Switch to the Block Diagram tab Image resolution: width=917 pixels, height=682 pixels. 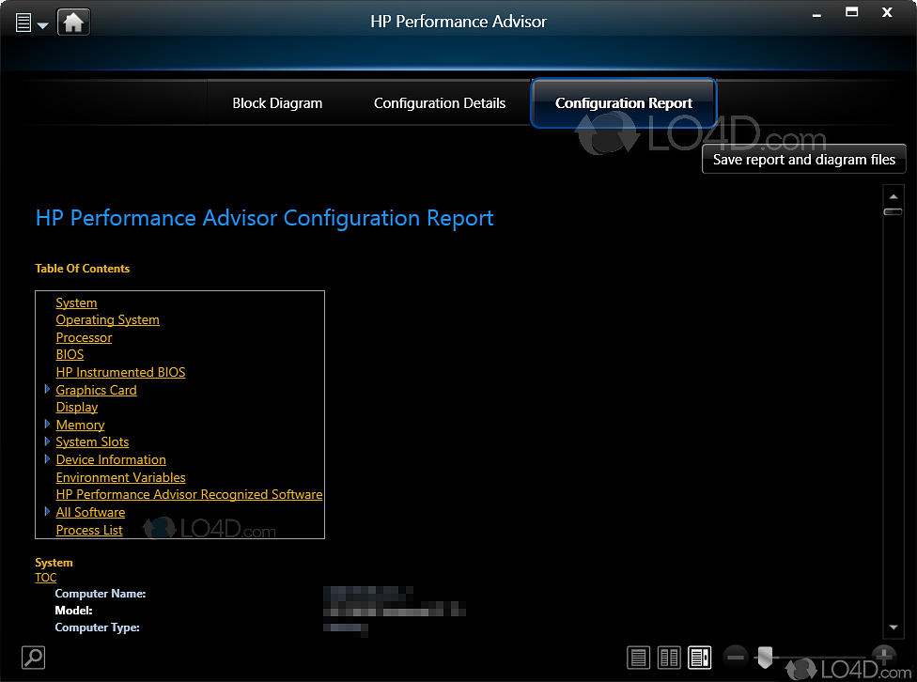pyautogui.click(x=277, y=103)
